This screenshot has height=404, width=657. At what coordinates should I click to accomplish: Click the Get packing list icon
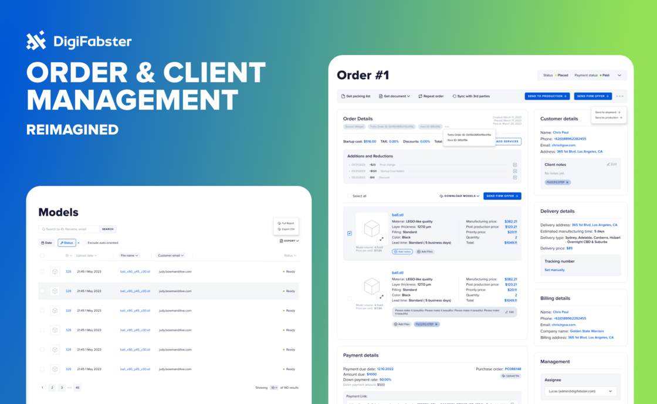click(x=343, y=96)
